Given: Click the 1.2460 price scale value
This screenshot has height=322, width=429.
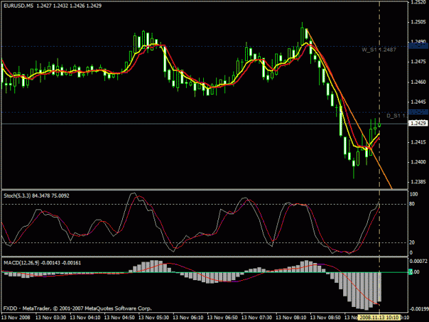Looking at the screenshot, I should coord(418,82).
